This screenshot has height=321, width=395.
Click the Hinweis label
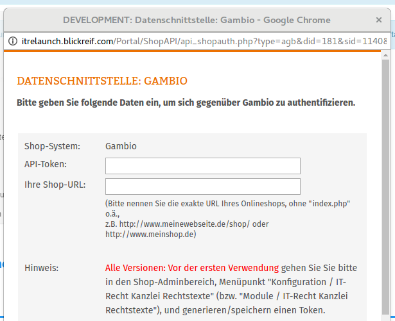(x=41, y=268)
